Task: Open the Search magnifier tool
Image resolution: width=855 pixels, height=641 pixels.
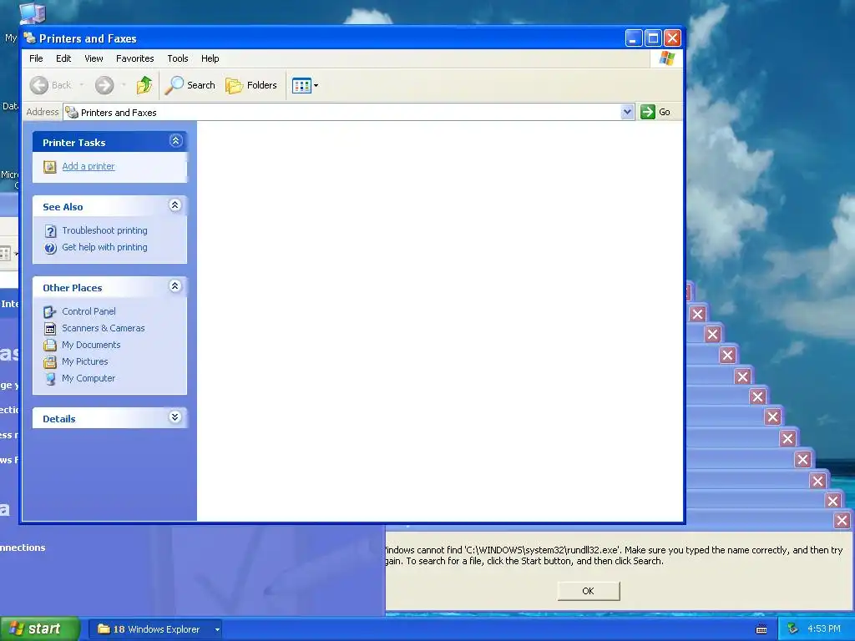Action: pos(190,85)
